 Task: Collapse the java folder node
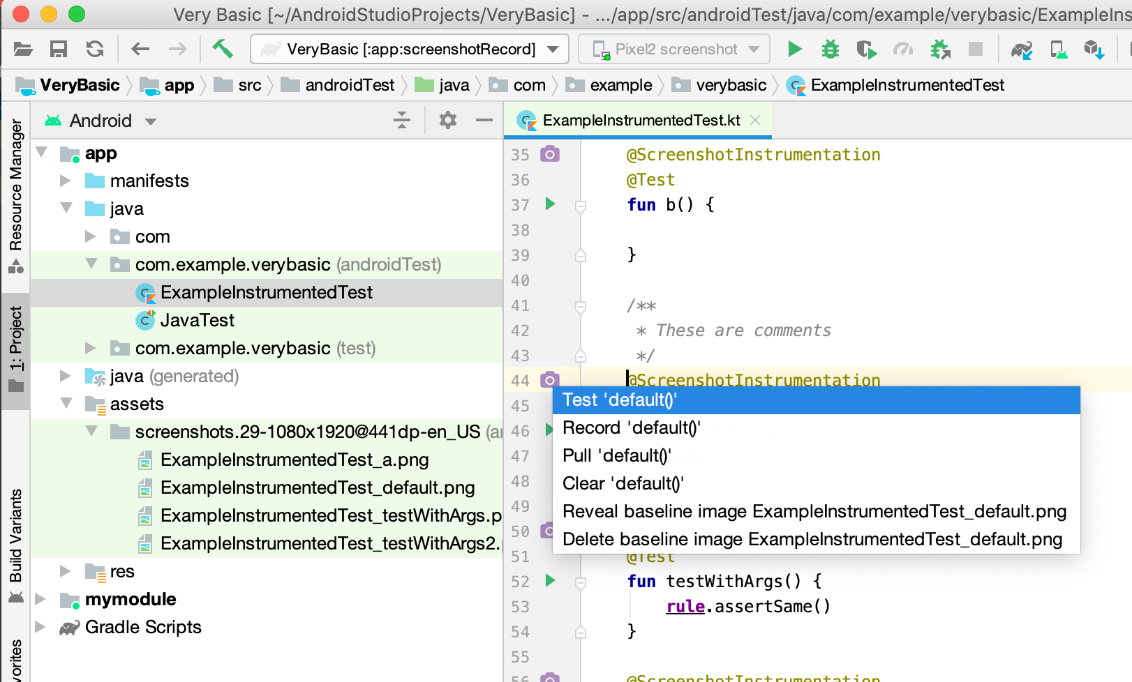point(66,208)
